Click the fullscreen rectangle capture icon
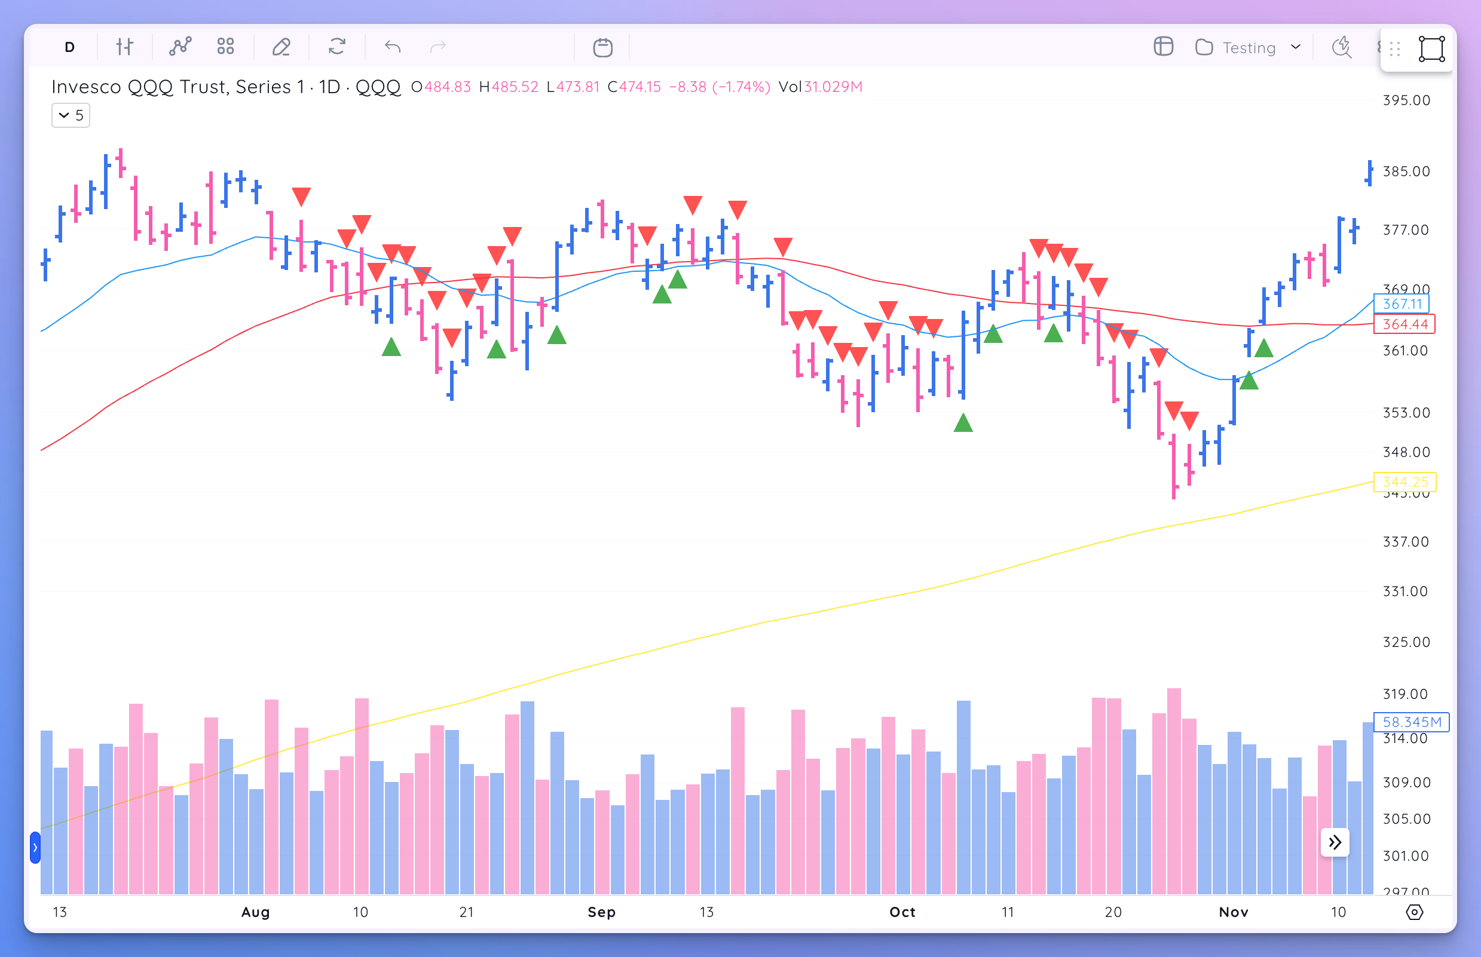The image size is (1481, 957). (x=1431, y=49)
